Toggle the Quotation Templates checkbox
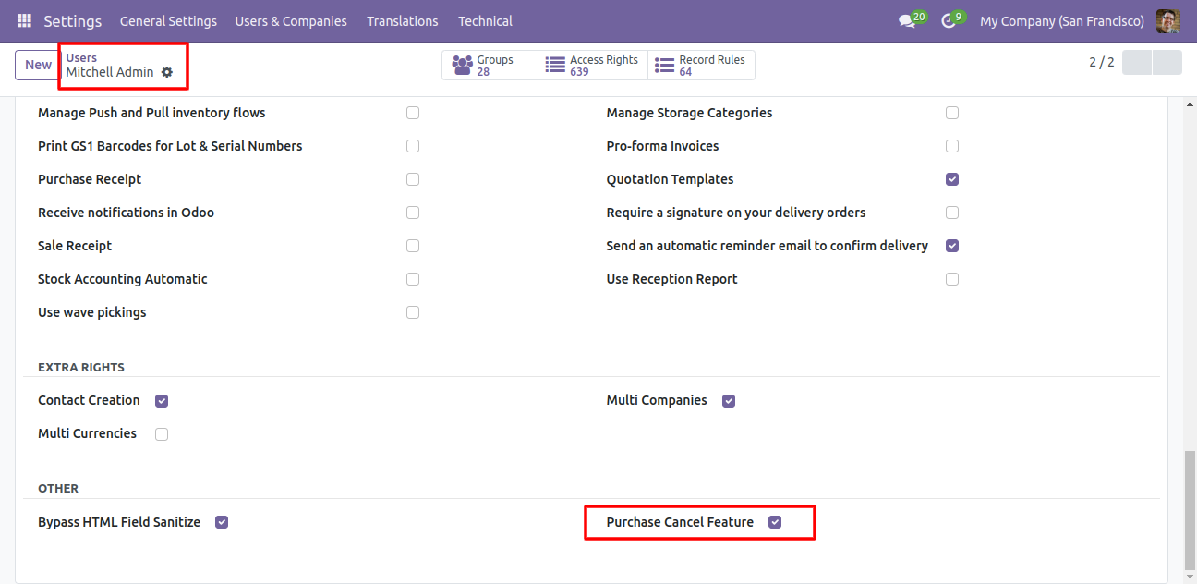1197x584 pixels. pos(952,179)
